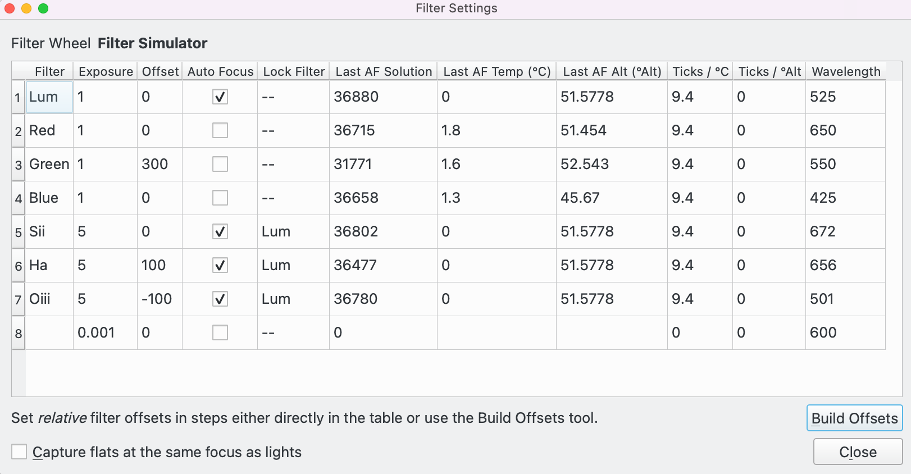
Task: Click the Exposure column header
Action: tap(106, 72)
